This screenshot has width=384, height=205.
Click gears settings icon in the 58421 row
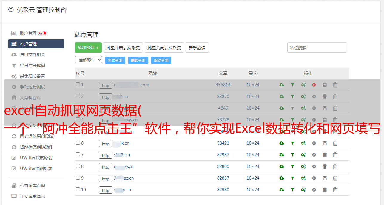pos(303,143)
